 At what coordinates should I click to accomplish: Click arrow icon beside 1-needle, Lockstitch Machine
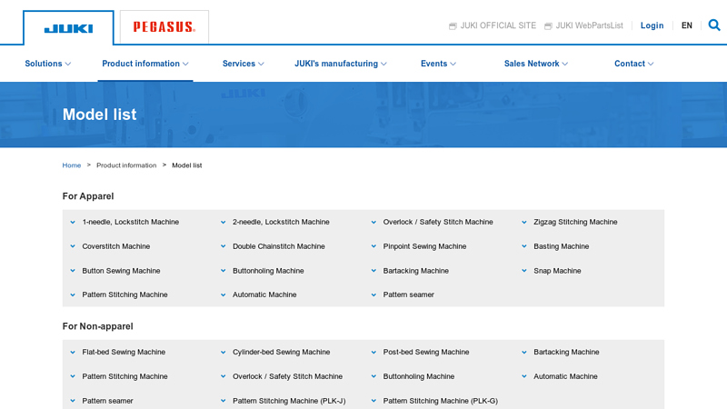(x=73, y=223)
